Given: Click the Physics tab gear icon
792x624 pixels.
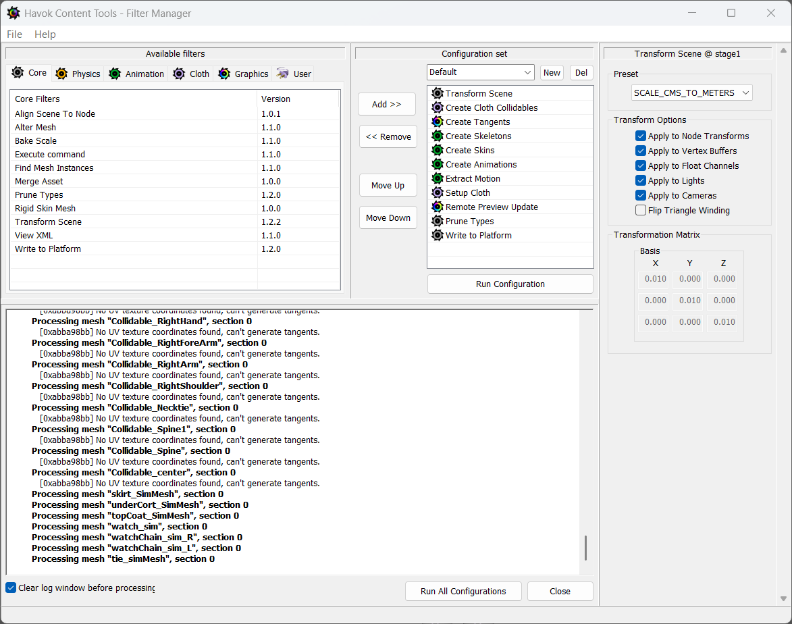Looking at the screenshot, I should [x=61, y=74].
